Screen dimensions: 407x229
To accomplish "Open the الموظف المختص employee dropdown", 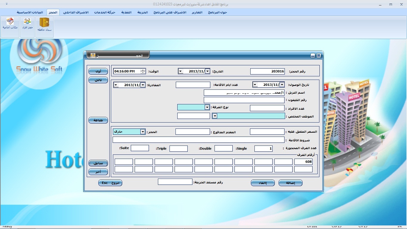I will (x=215, y=116).
